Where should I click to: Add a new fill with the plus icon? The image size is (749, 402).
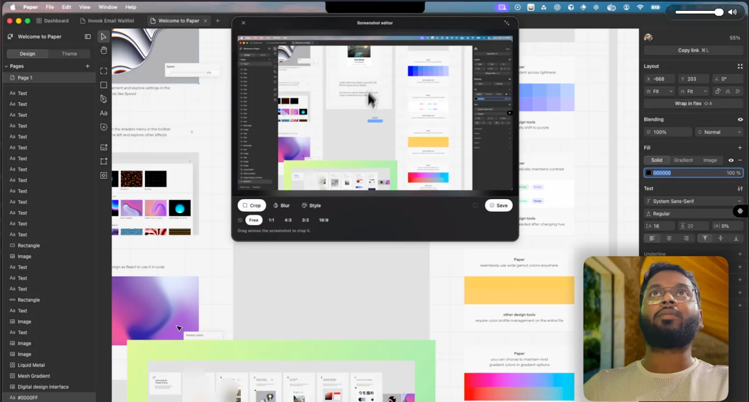pyautogui.click(x=740, y=148)
